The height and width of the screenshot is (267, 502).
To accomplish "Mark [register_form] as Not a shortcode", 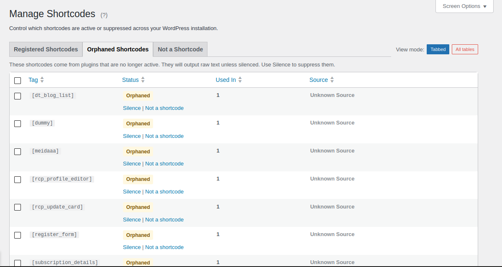I will 164,247.
